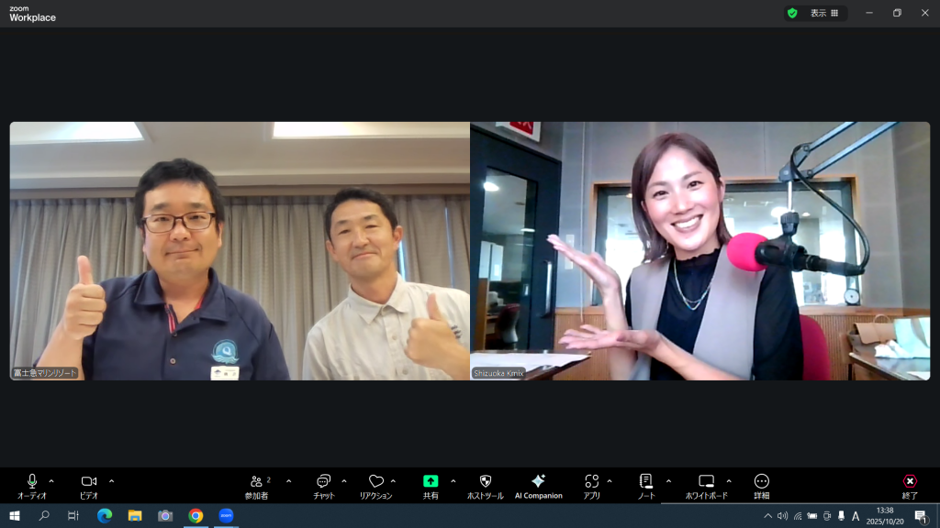Viewport: 940px width, 528px height.
Task: Click the red End meeting button
Action: click(910, 481)
